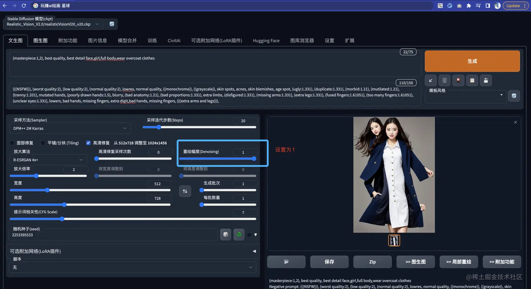Adjust the 采样迭代步数 (Steps) slider
Image resolution: width=531 pixels, height=289 pixels.
click(x=199, y=127)
